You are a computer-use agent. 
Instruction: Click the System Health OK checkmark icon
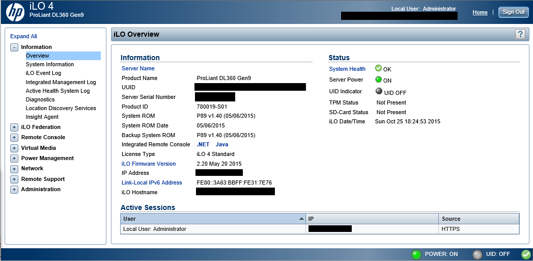click(378, 68)
